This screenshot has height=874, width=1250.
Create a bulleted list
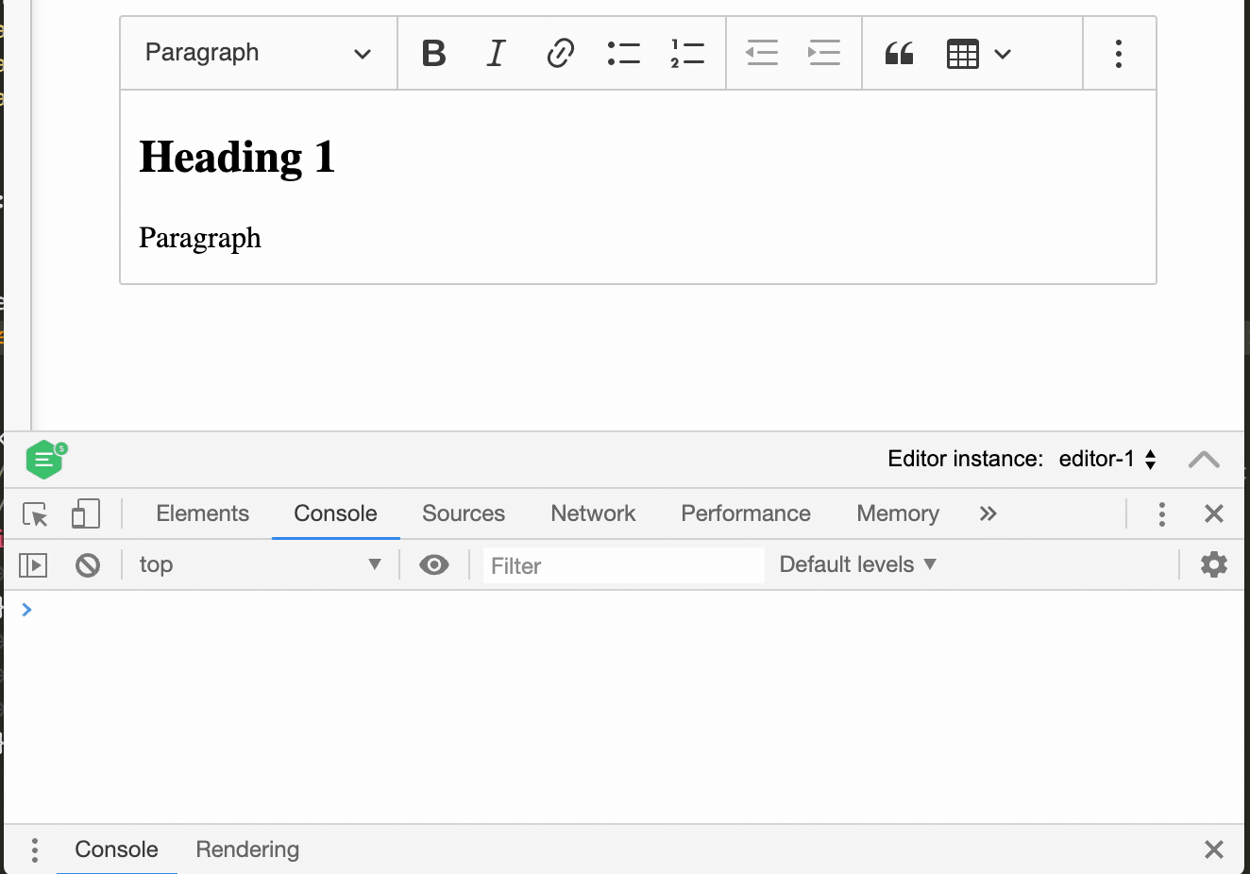(623, 53)
